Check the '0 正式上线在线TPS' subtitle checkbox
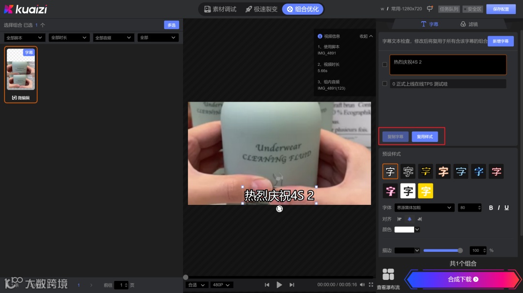Viewport: 523px width, 293px height. 385,84
